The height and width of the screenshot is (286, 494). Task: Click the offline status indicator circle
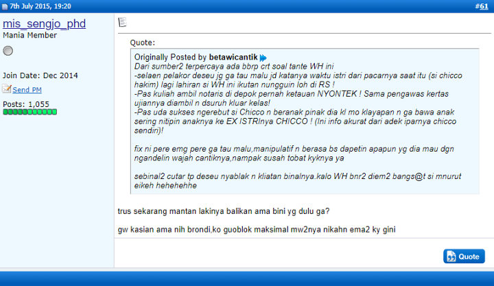coord(8,51)
